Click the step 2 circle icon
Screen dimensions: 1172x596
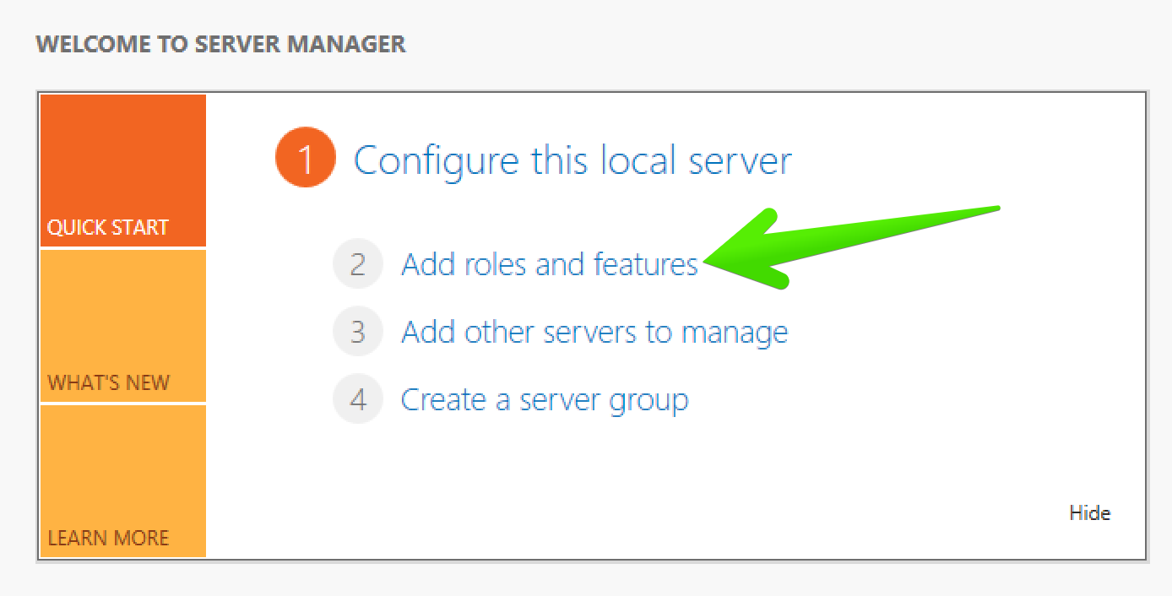358,264
